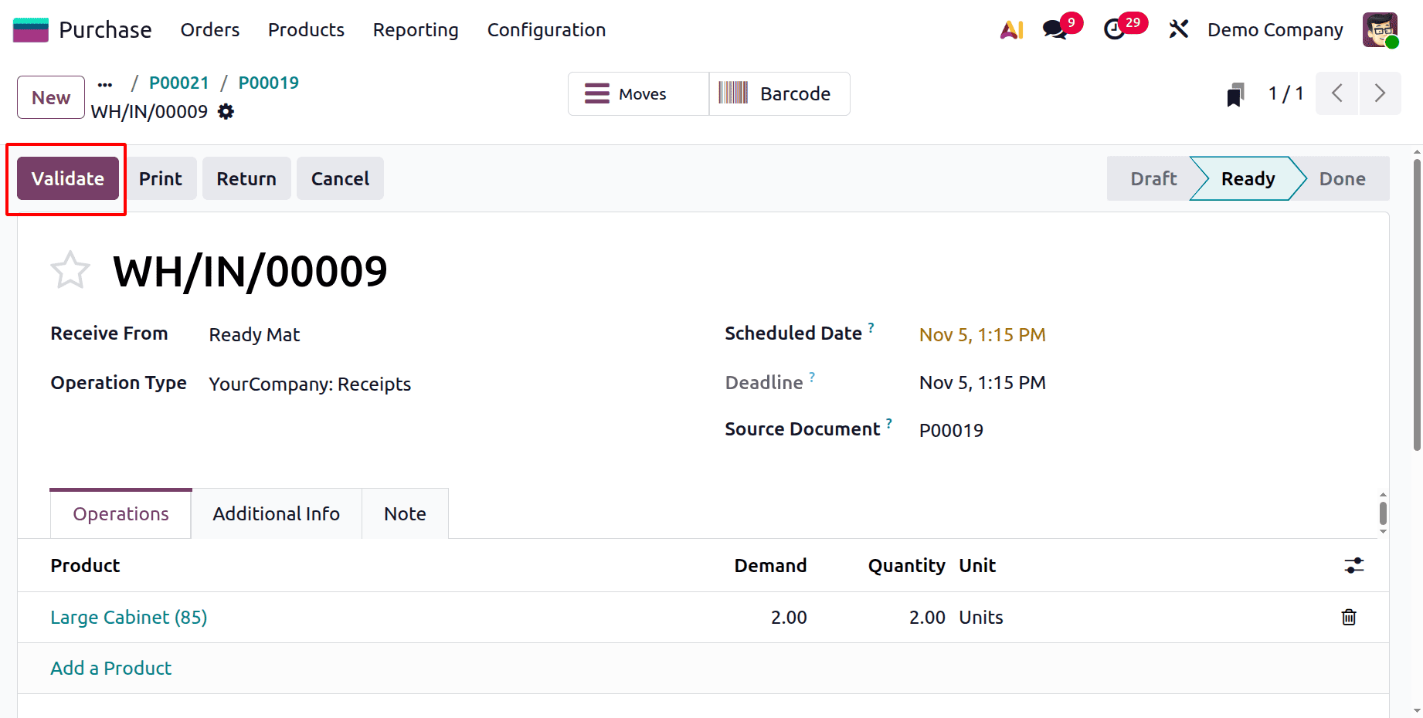Switch to the Additional Info tab
This screenshot has height=718, width=1423.
click(276, 513)
